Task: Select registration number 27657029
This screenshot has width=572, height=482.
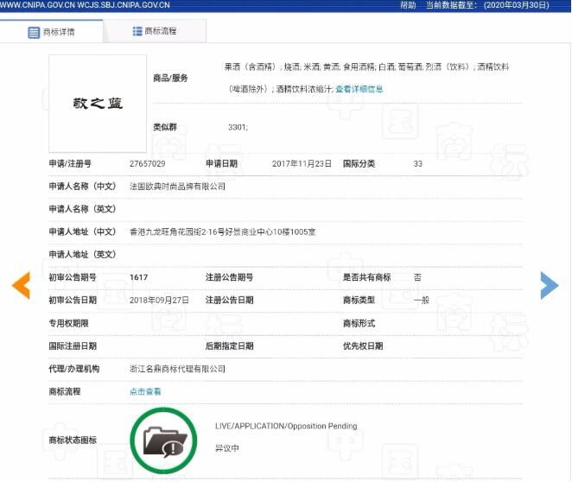Action: click(148, 164)
